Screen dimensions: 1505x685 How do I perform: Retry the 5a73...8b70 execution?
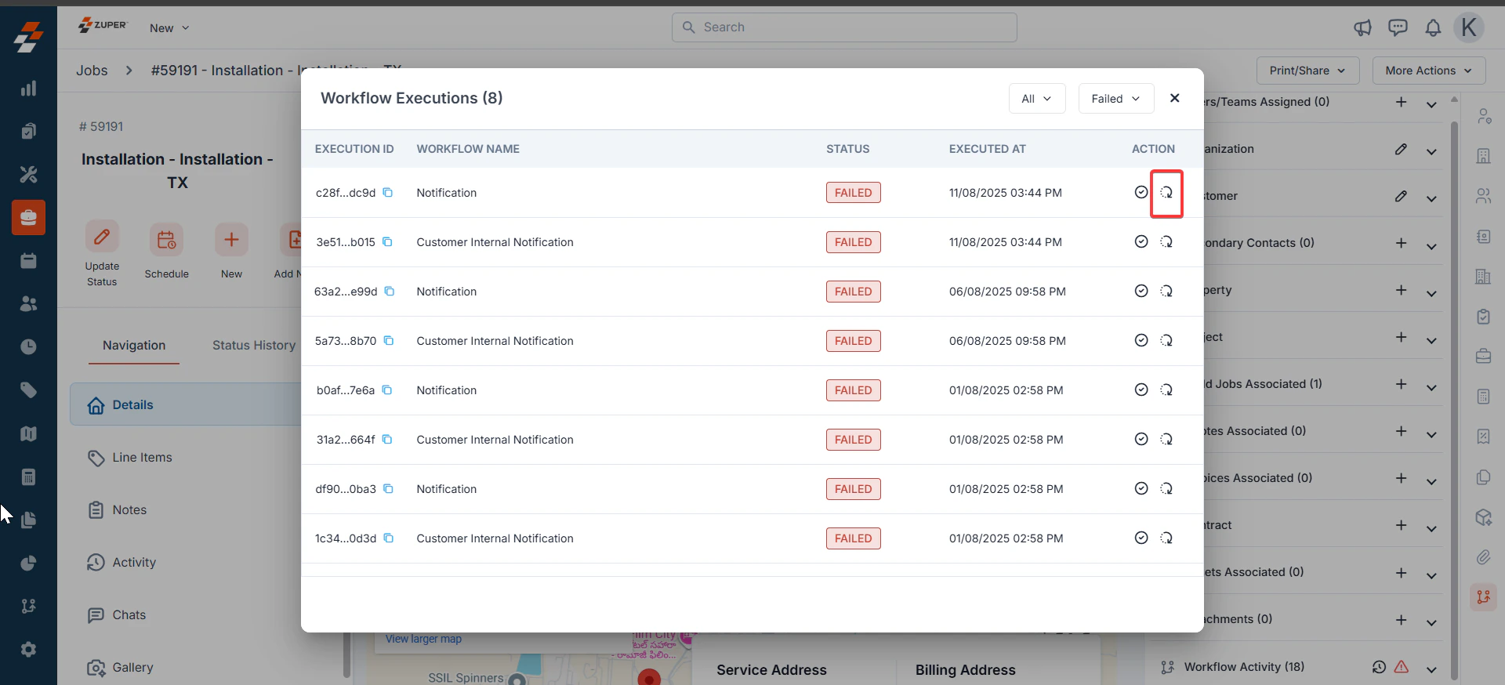tap(1166, 341)
